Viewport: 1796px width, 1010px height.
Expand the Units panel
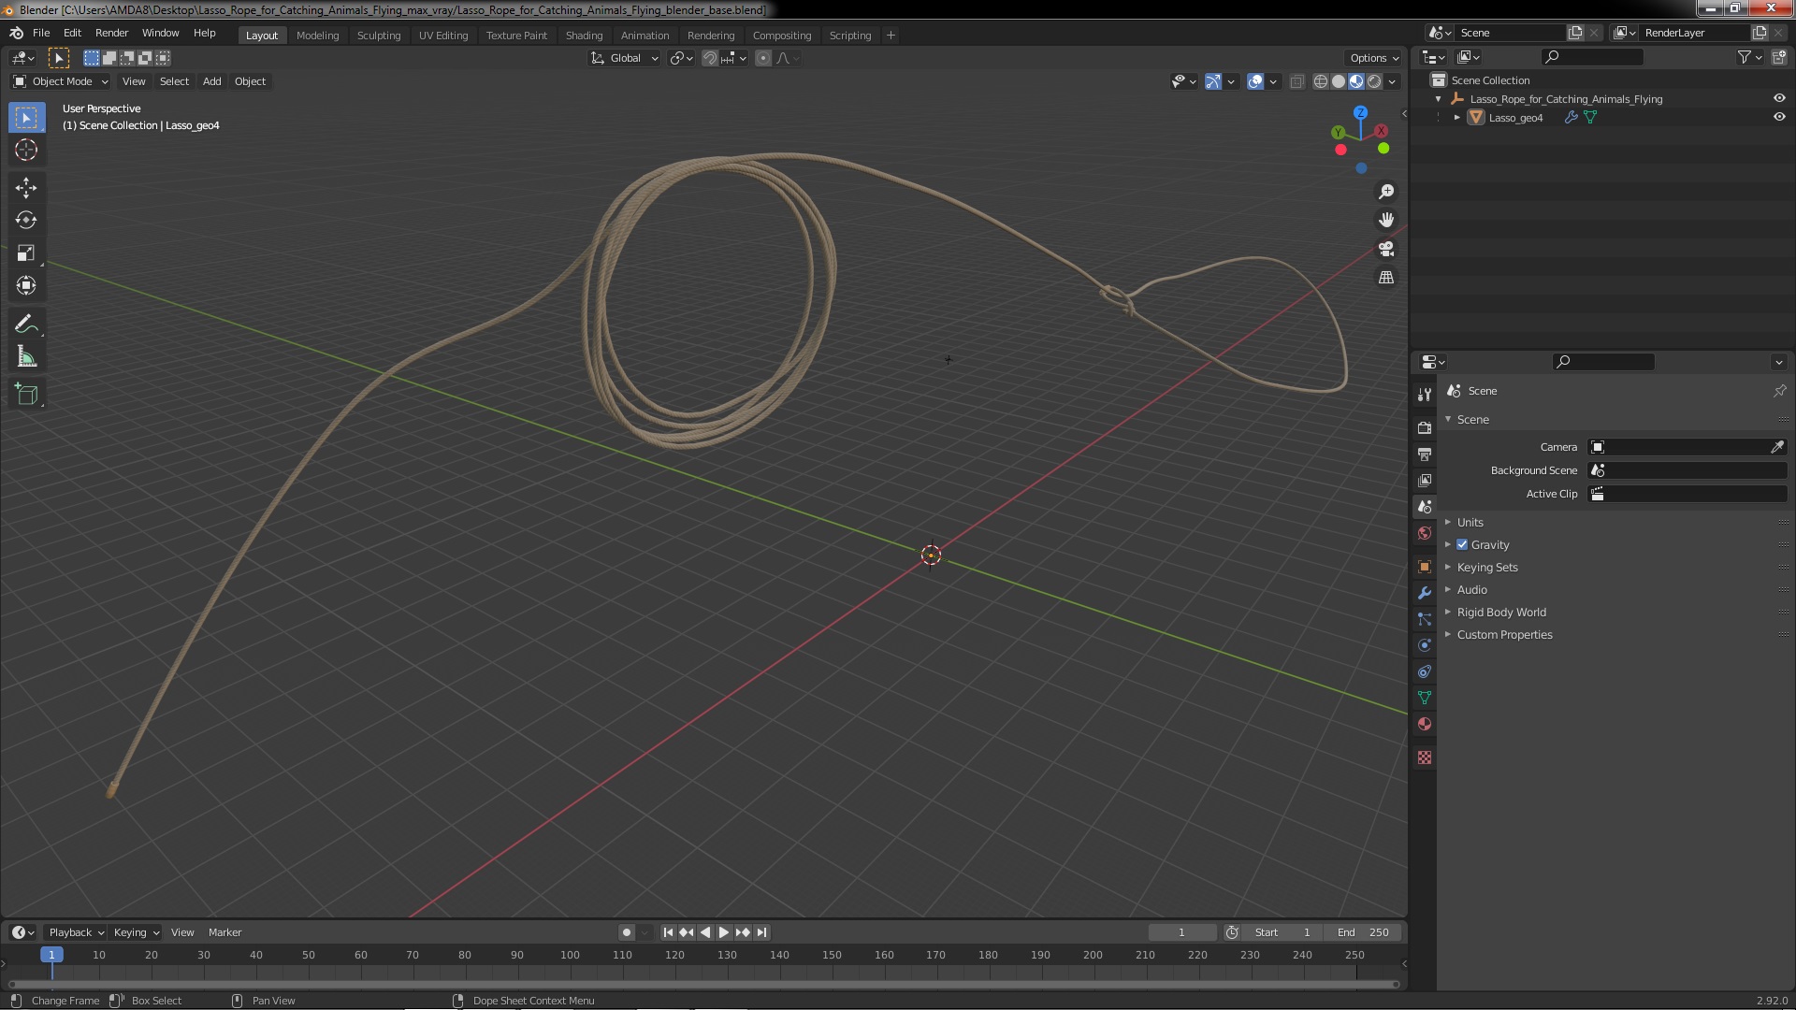(1470, 523)
